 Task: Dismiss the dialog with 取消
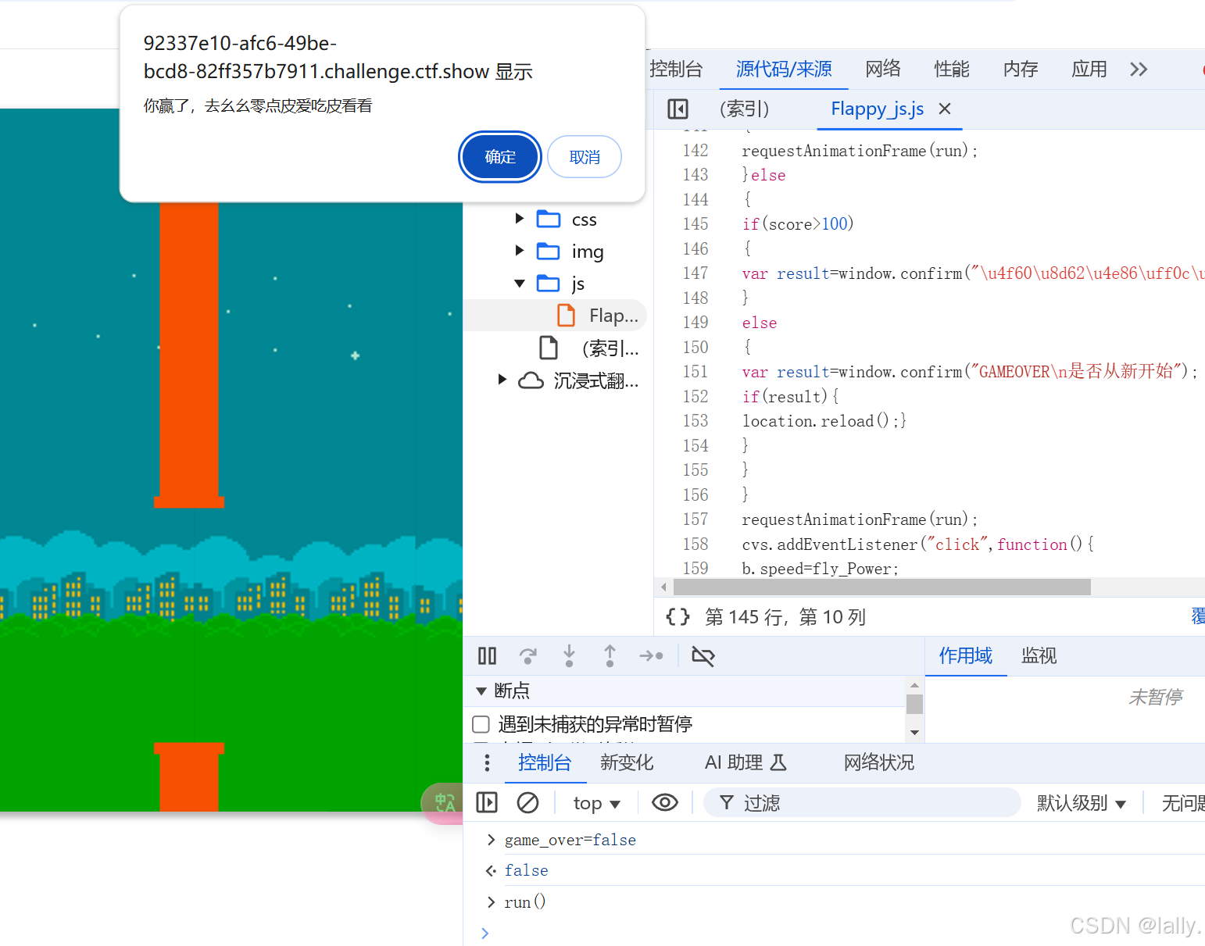(x=585, y=157)
